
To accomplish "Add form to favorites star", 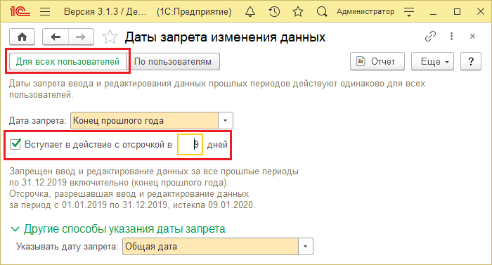I will point(110,37).
